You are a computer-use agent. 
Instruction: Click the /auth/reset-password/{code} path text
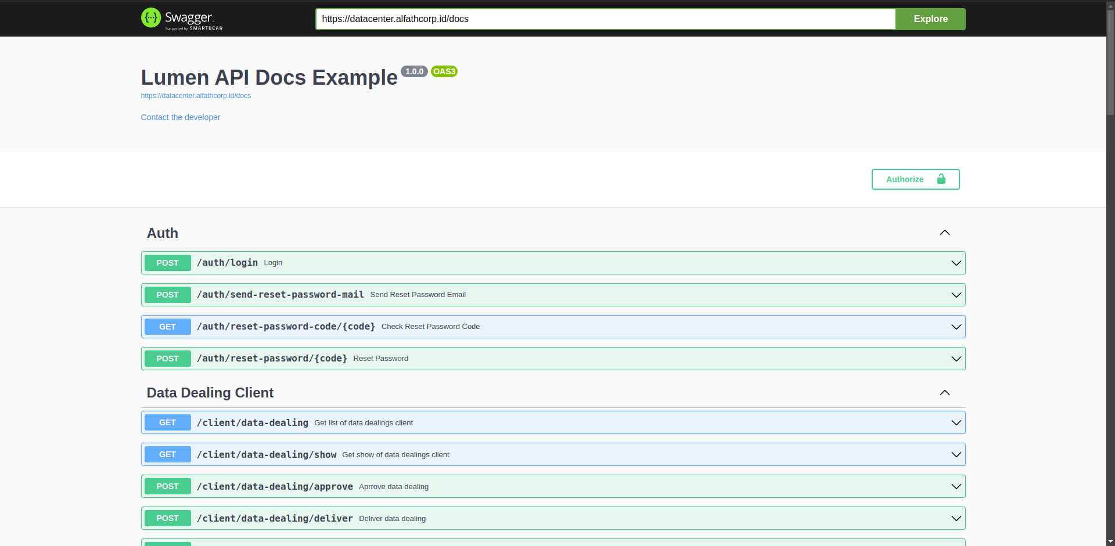pos(272,359)
